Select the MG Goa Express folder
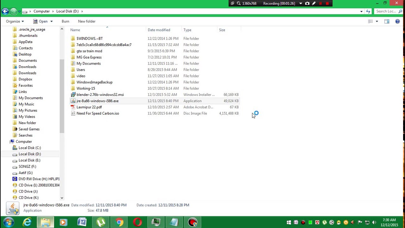This screenshot has height=228, width=405. 89,57
